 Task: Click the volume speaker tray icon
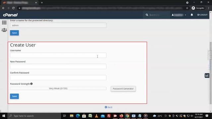click(x=192, y=116)
